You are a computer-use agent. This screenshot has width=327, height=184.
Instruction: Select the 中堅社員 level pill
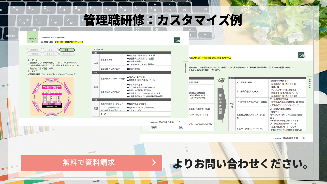(34, 54)
